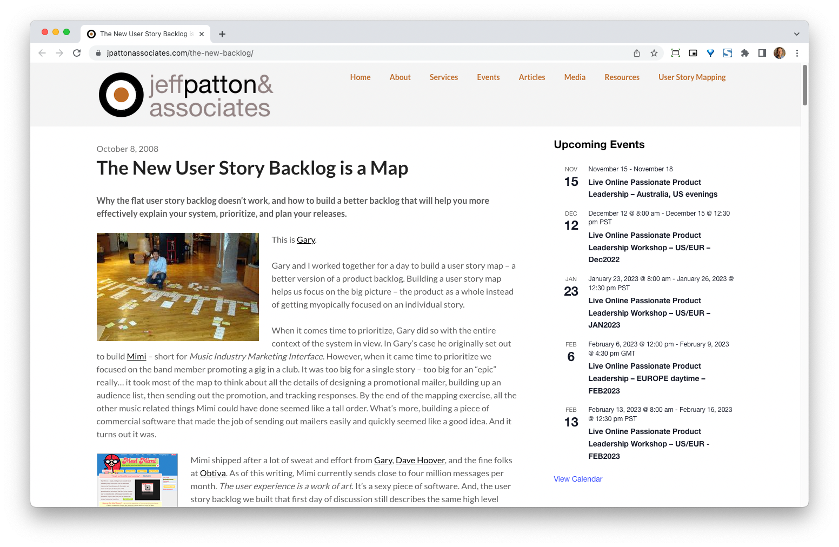Open the browser extensions puzzle piece menu
This screenshot has height=547, width=839.
(745, 53)
